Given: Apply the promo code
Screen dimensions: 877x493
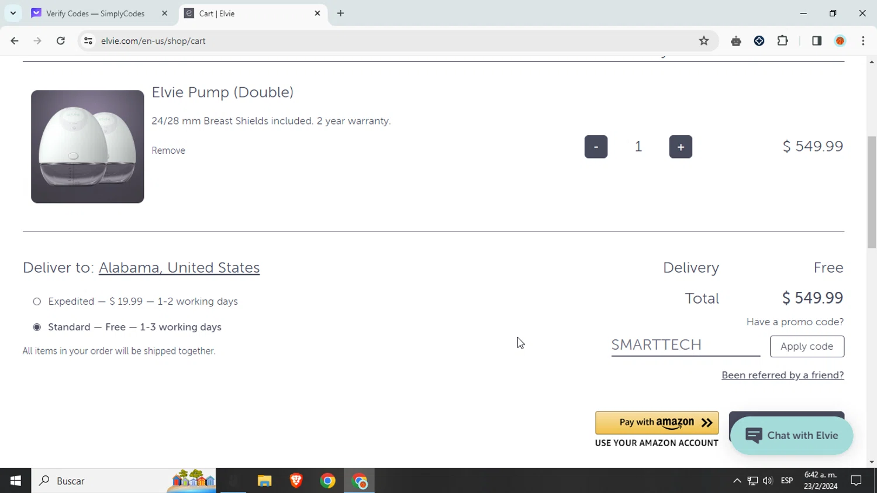Looking at the screenshot, I should pyautogui.click(x=807, y=346).
